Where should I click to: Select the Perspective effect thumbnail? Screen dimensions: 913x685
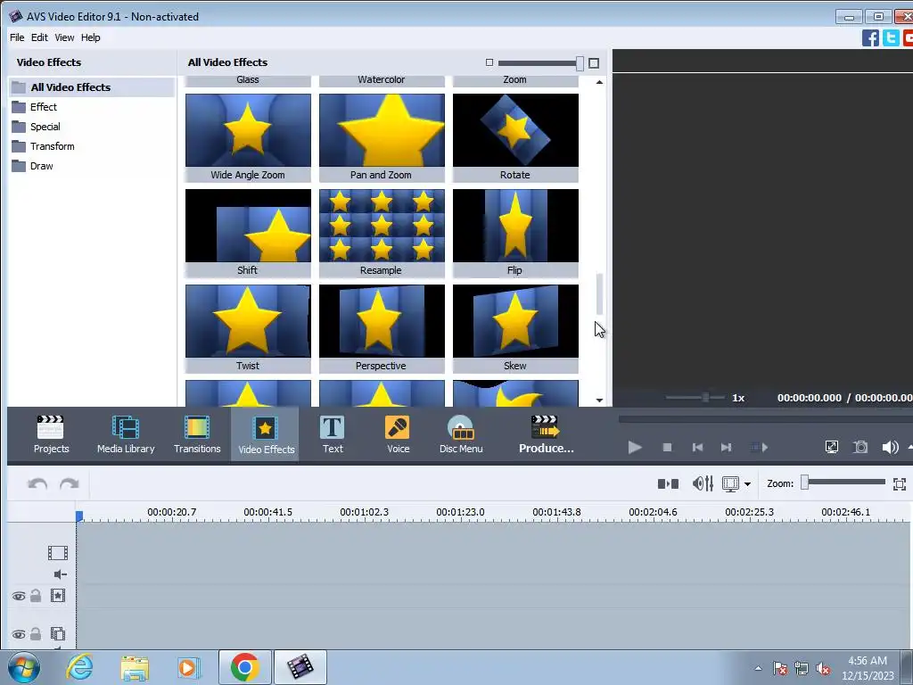click(x=382, y=328)
